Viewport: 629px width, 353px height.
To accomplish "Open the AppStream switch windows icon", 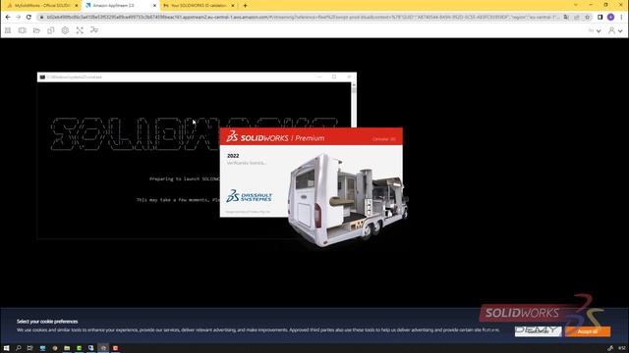I will pos(22,30).
